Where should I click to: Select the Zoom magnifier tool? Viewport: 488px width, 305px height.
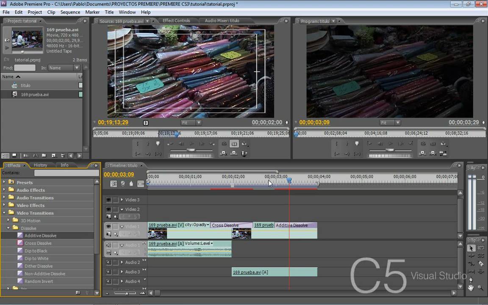[480, 288]
